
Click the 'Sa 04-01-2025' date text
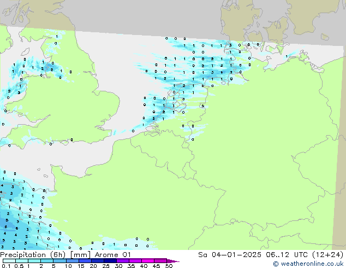(x=230, y=255)
